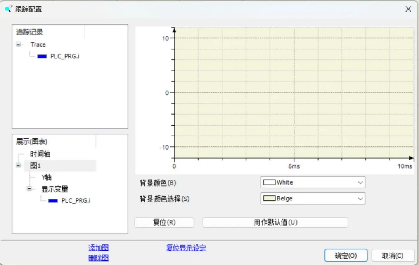Click the trace app icon in the title bar
This screenshot has height=265, width=419.
(8, 9)
